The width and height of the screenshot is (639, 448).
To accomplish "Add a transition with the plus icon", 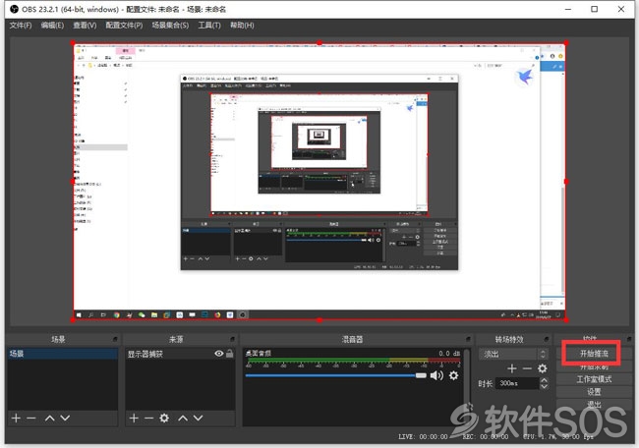I will (512, 368).
